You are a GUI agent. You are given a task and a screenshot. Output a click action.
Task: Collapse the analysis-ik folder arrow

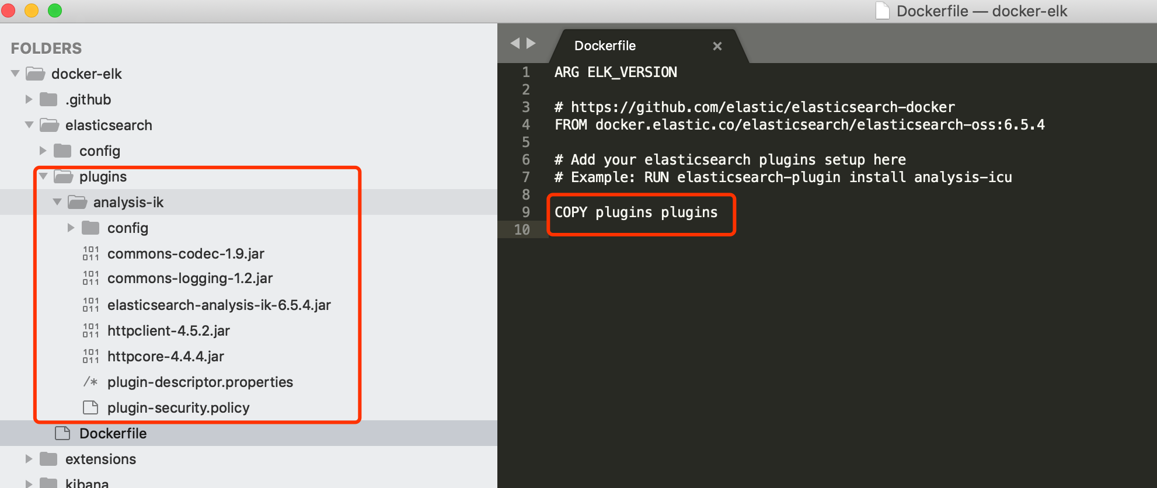pyautogui.click(x=57, y=202)
